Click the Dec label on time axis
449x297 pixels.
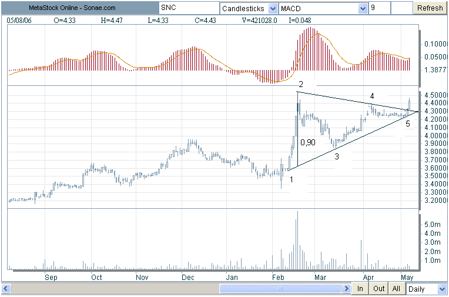click(x=188, y=278)
